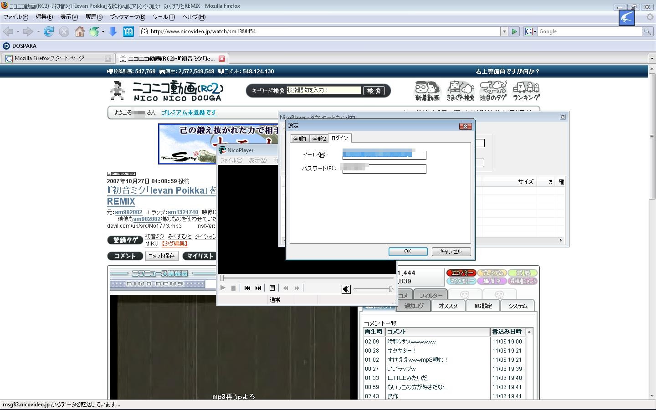This screenshot has width=656, height=410.
Task: Mute audio with the NicoPlayer speaker icon
Action: (346, 289)
